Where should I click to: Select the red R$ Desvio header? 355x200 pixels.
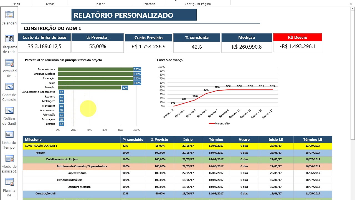(297, 37)
